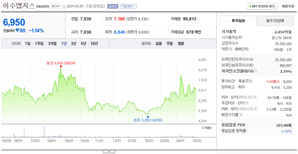The image size is (298, 154).
Task: Click the 4.00매수 investment opinion value
Action: tap(273, 82)
